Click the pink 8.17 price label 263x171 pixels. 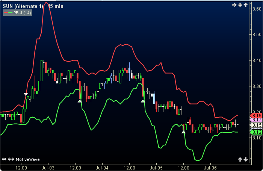(x=256, y=120)
